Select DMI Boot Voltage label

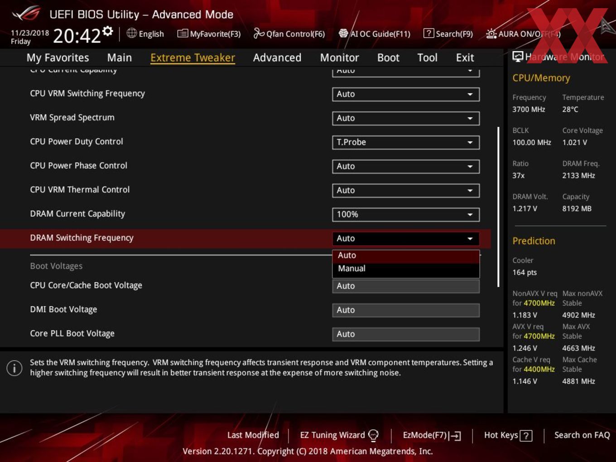pos(63,309)
